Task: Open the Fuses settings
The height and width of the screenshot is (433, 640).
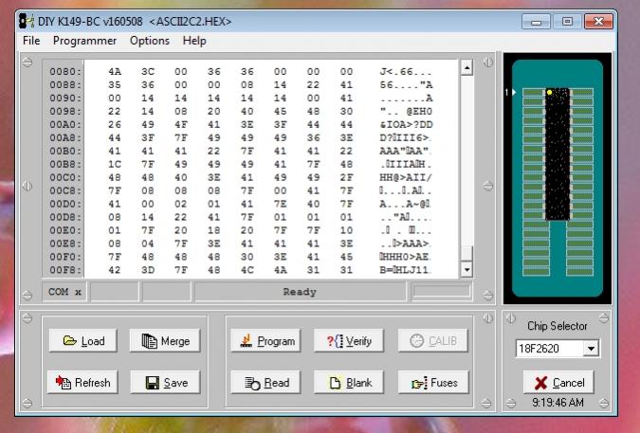Action: point(433,382)
